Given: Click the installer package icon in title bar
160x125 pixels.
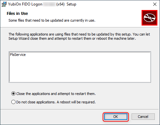Looking at the screenshot, I should tap(4, 4).
